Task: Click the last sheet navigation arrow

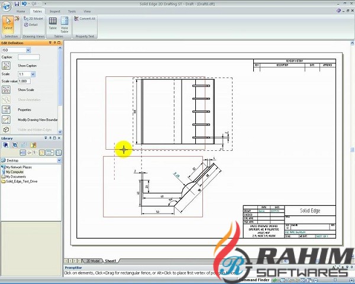Action: pyautogui.click(x=80, y=261)
